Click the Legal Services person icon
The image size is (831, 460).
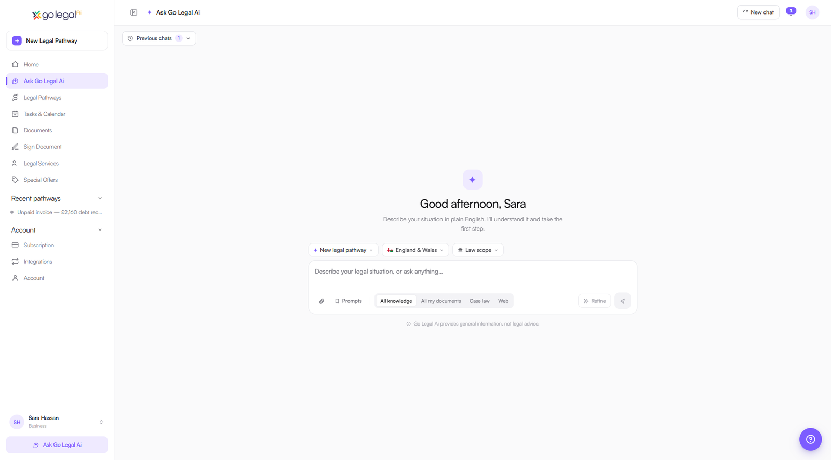coord(15,163)
